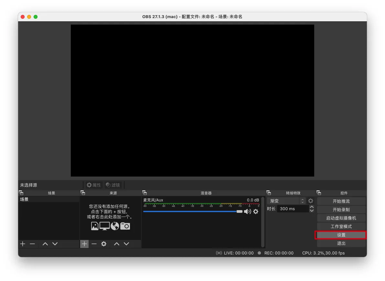Open 麦克风/Aux audio settings gear
Image resolution: width=385 pixels, height=281 pixels.
pos(256,211)
